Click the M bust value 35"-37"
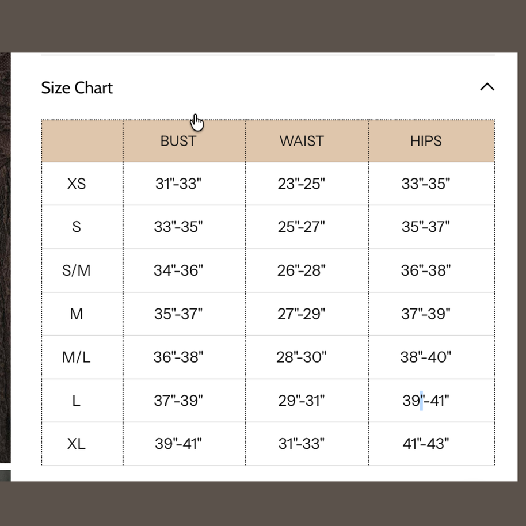 178,314
